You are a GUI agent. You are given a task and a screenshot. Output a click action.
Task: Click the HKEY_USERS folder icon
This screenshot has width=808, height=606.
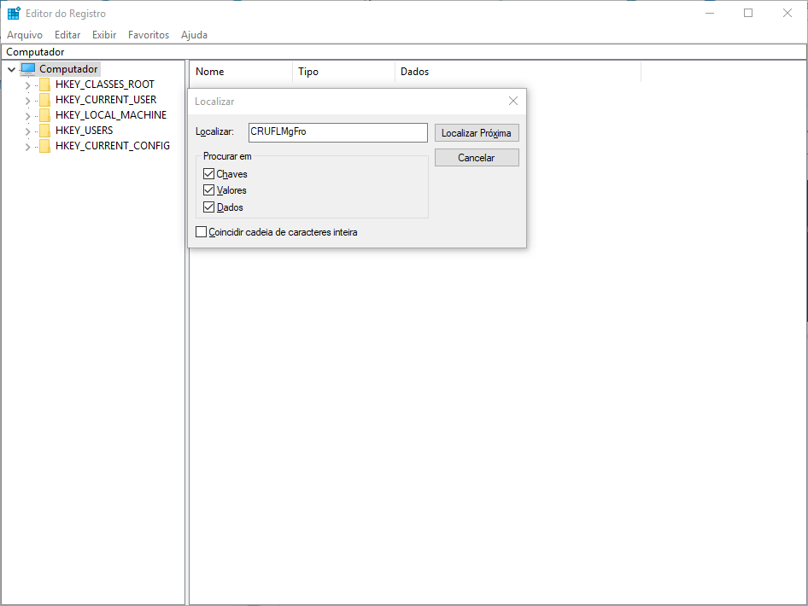pyautogui.click(x=44, y=131)
